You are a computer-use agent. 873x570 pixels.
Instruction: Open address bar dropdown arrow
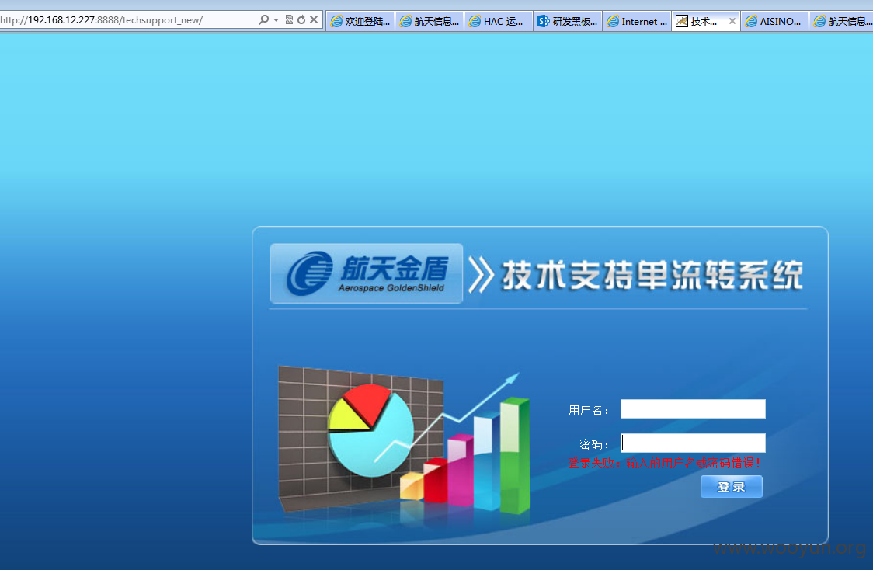pos(277,20)
